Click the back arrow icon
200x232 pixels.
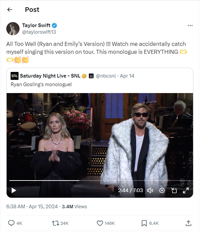[x=10, y=10]
